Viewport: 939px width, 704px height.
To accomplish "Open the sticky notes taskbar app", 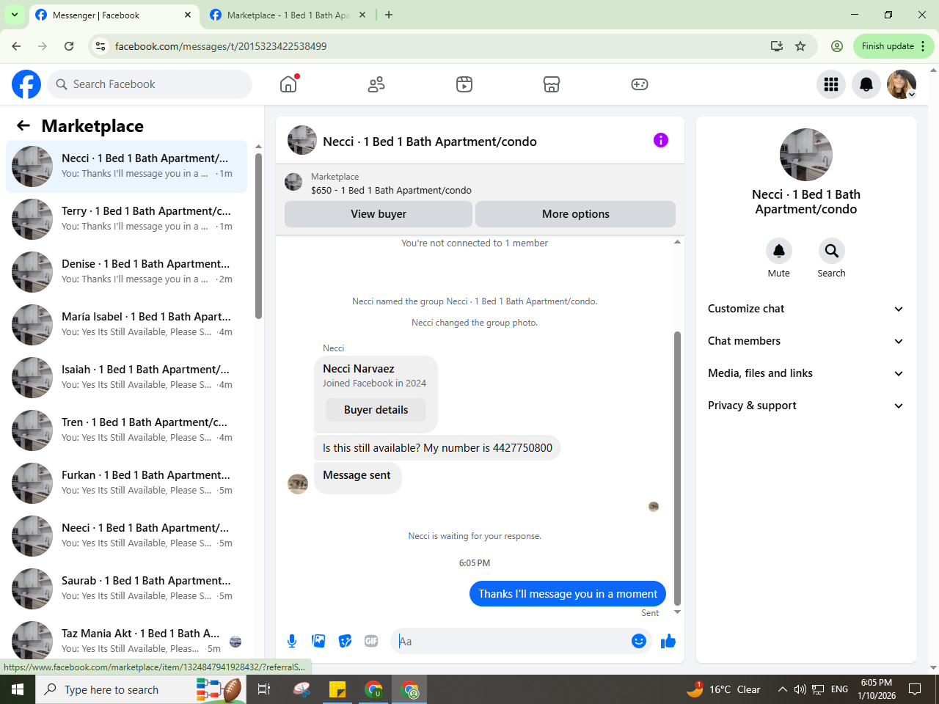I will coord(337,689).
